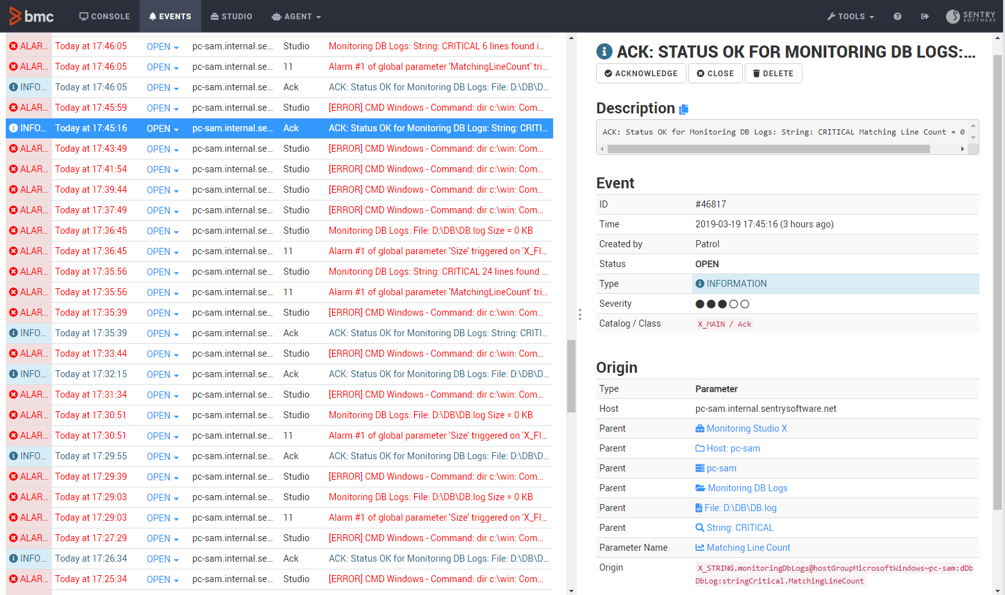Click the BMC logo

click(x=32, y=17)
